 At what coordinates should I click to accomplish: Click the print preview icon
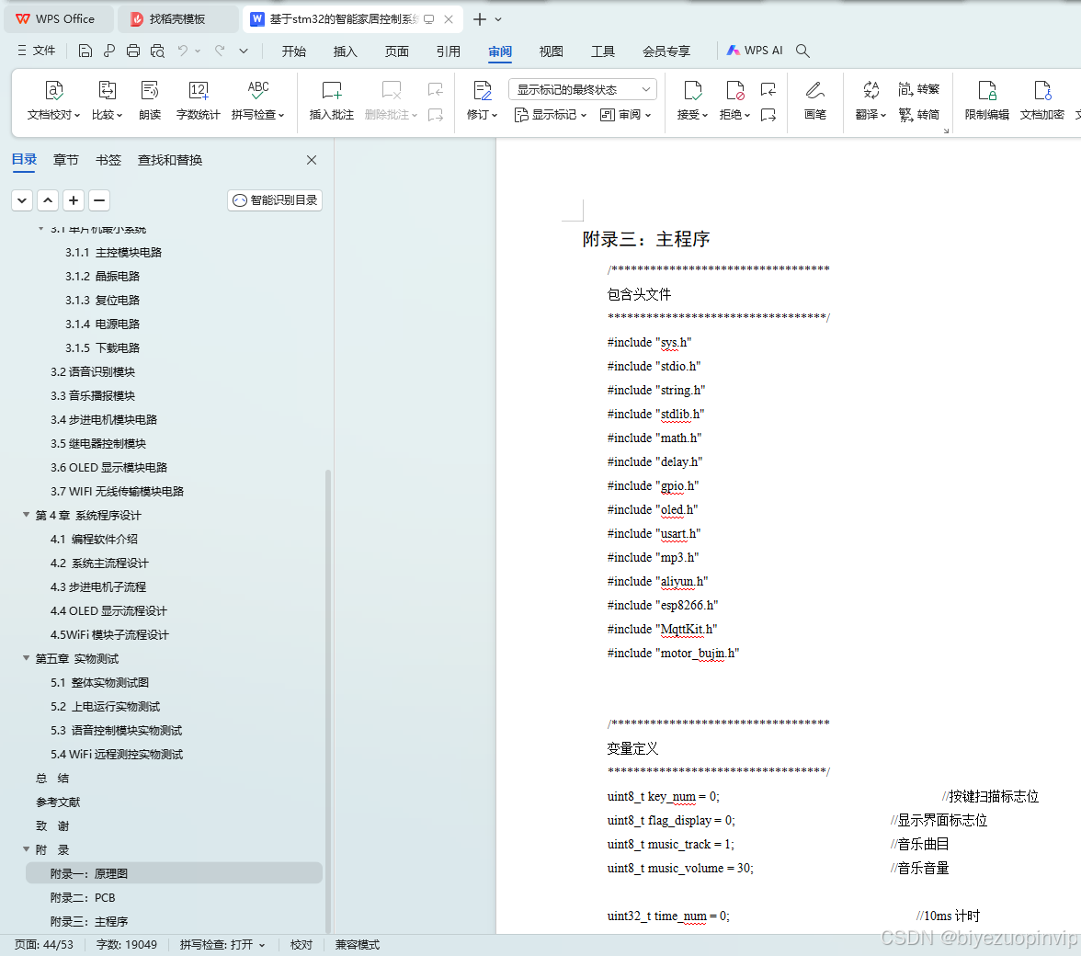click(157, 51)
